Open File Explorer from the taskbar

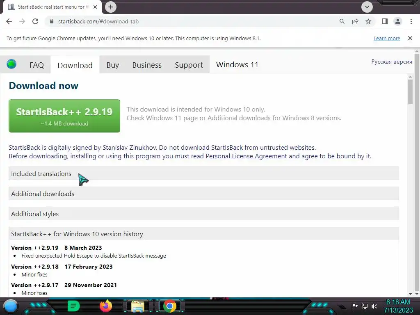coord(138,306)
